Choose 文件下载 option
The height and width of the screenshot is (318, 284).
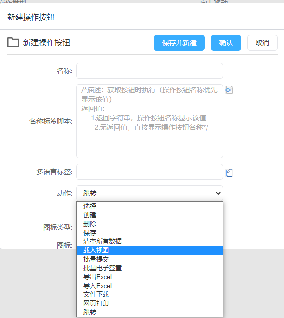pyautogui.click(x=150, y=294)
